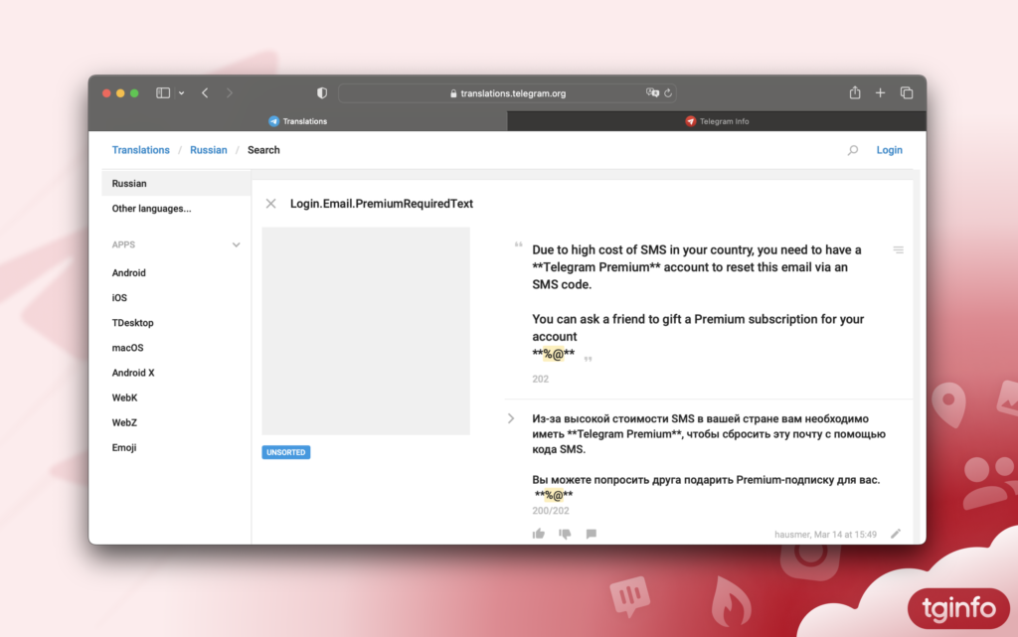Click the gray screenshot placeholder area
This screenshot has height=637, width=1018.
coord(366,331)
